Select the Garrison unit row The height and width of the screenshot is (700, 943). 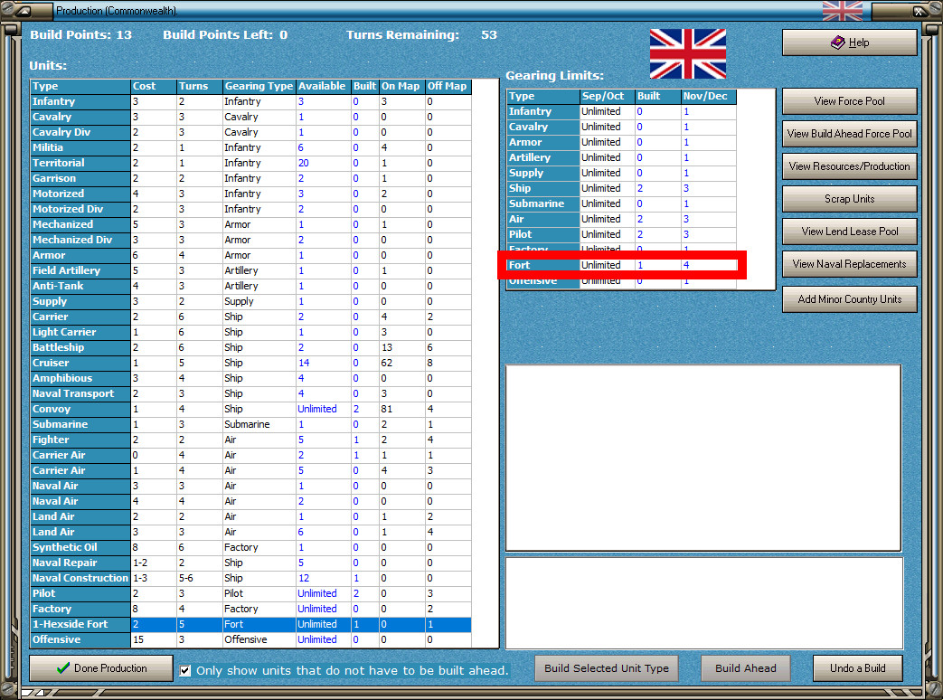250,178
